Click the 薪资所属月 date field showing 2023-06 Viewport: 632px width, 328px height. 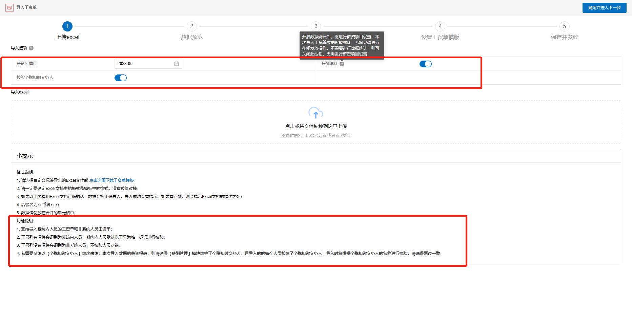[x=148, y=64]
